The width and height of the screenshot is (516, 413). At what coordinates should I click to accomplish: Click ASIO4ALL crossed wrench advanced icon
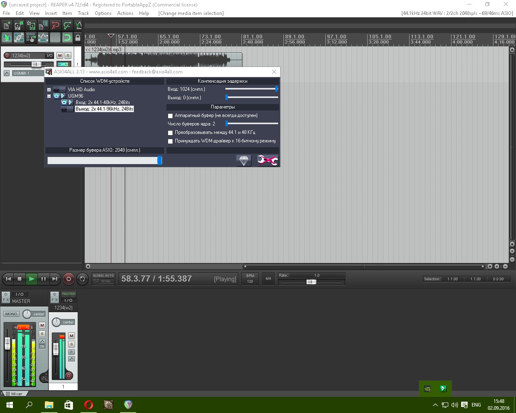[268, 161]
